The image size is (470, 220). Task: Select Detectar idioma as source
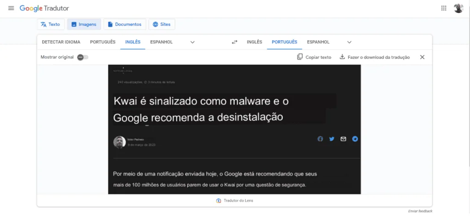(61, 42)
